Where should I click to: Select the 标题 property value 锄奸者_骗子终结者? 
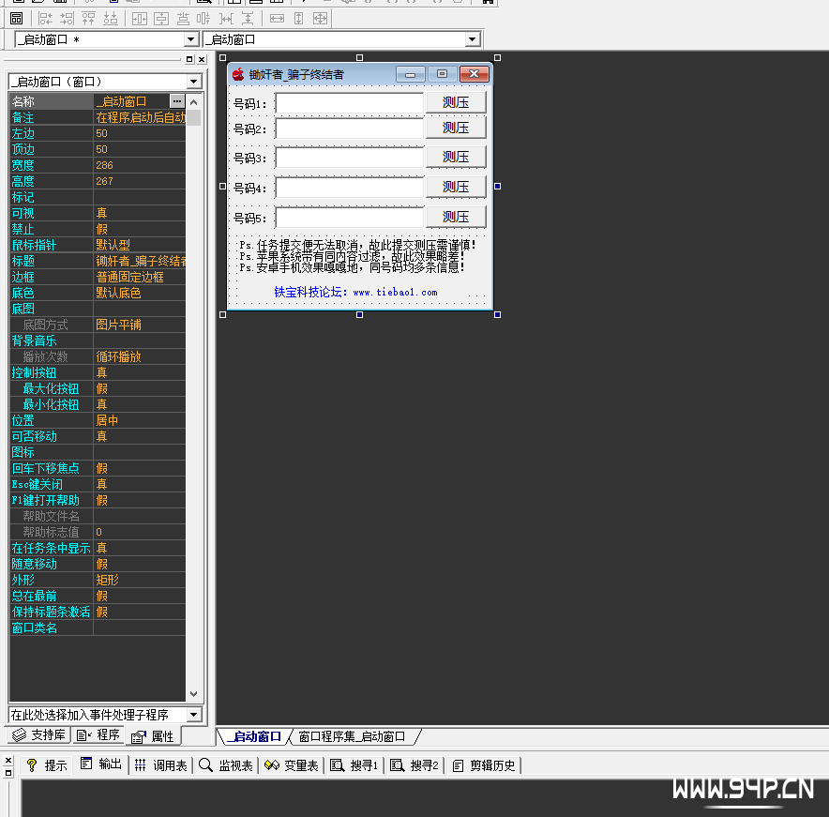click(140, 261)
